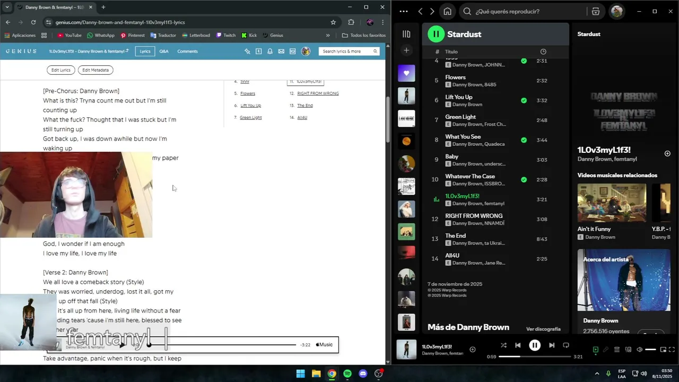Toggle Now Playing view in Spotify
The height and width of the screenshot is (382, 679).
[595, 350]
